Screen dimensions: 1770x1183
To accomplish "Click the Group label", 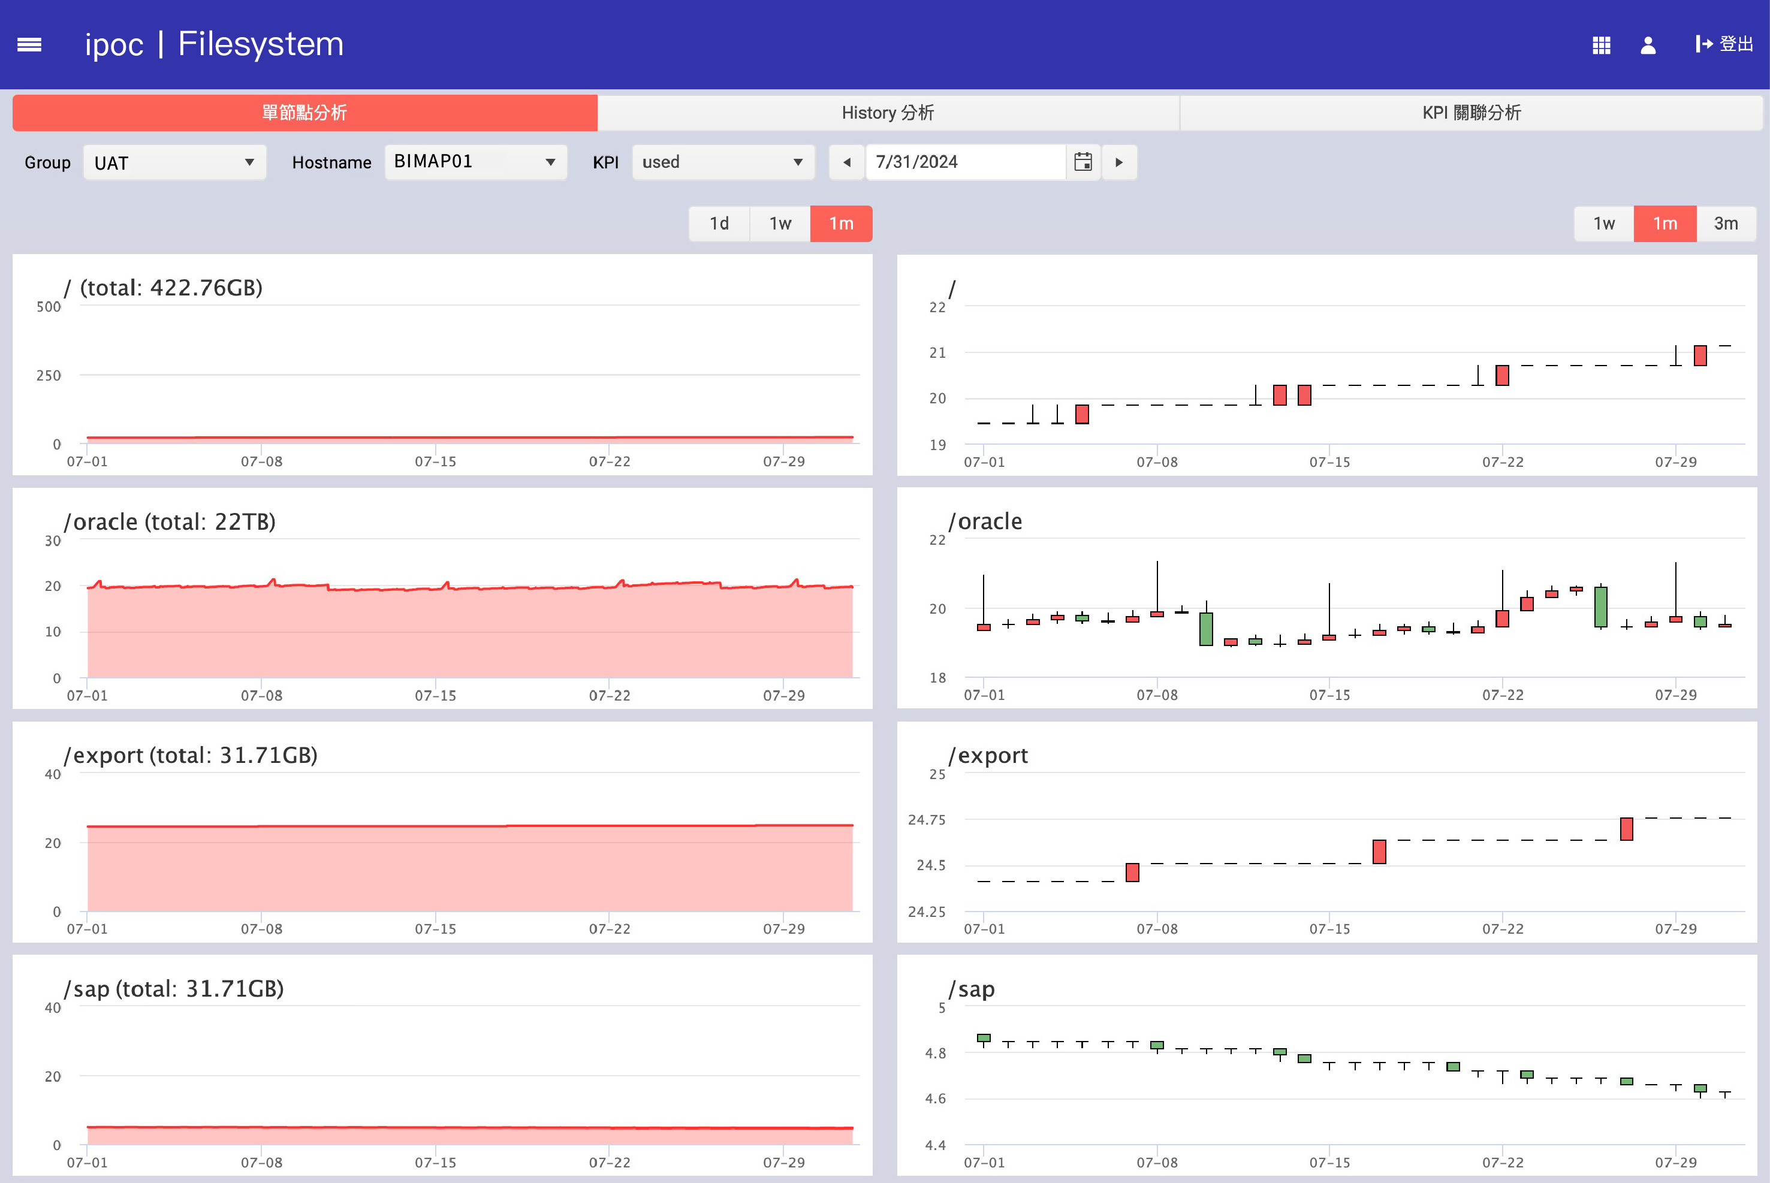I will (47, 163).
